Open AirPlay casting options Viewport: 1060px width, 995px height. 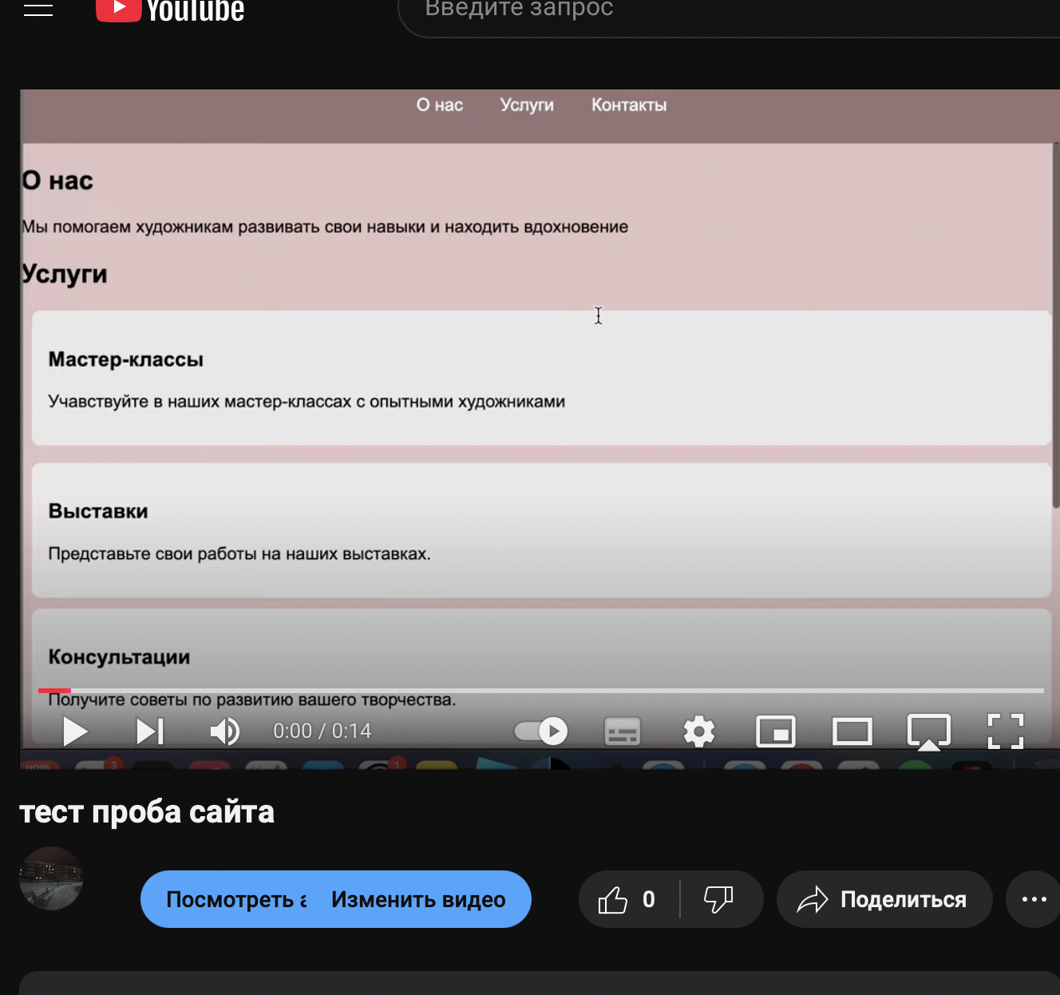[929, 731]
